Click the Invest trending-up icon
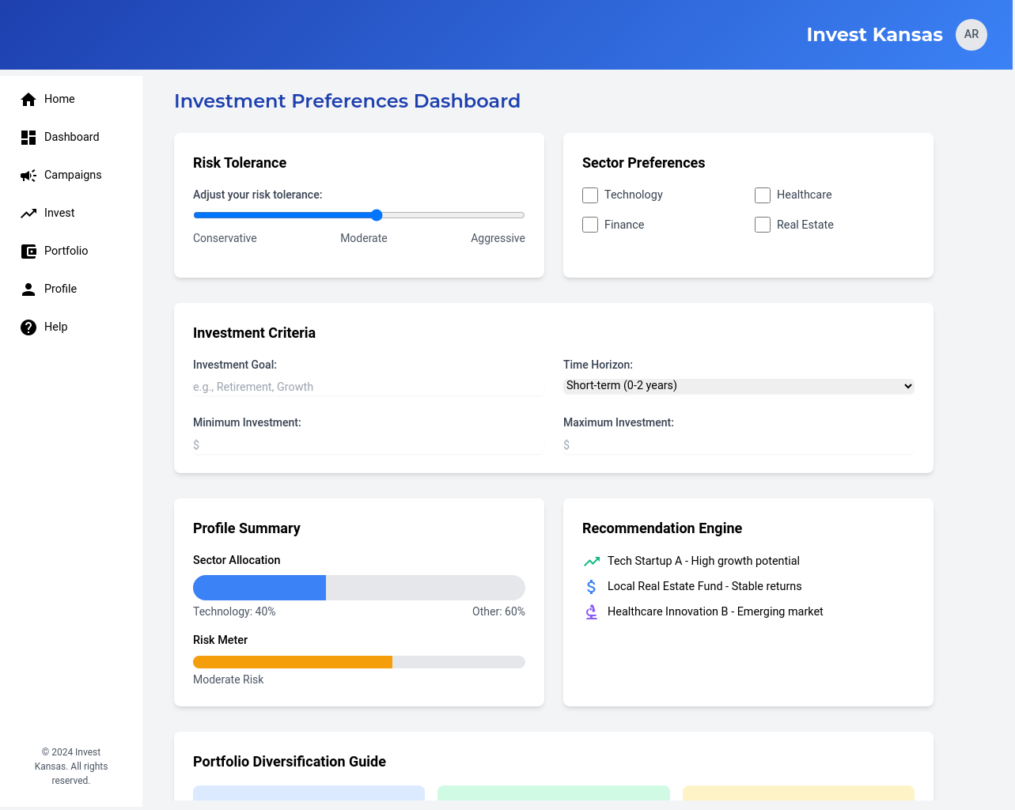Screen dimensions: 1015x810 (x=28, y=213)
